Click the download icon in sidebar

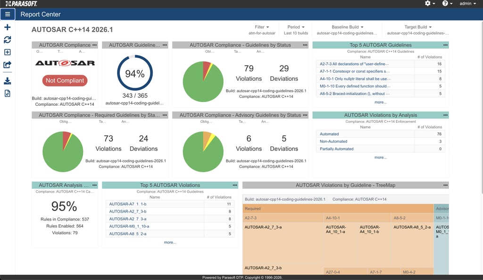tap(8, 81)
